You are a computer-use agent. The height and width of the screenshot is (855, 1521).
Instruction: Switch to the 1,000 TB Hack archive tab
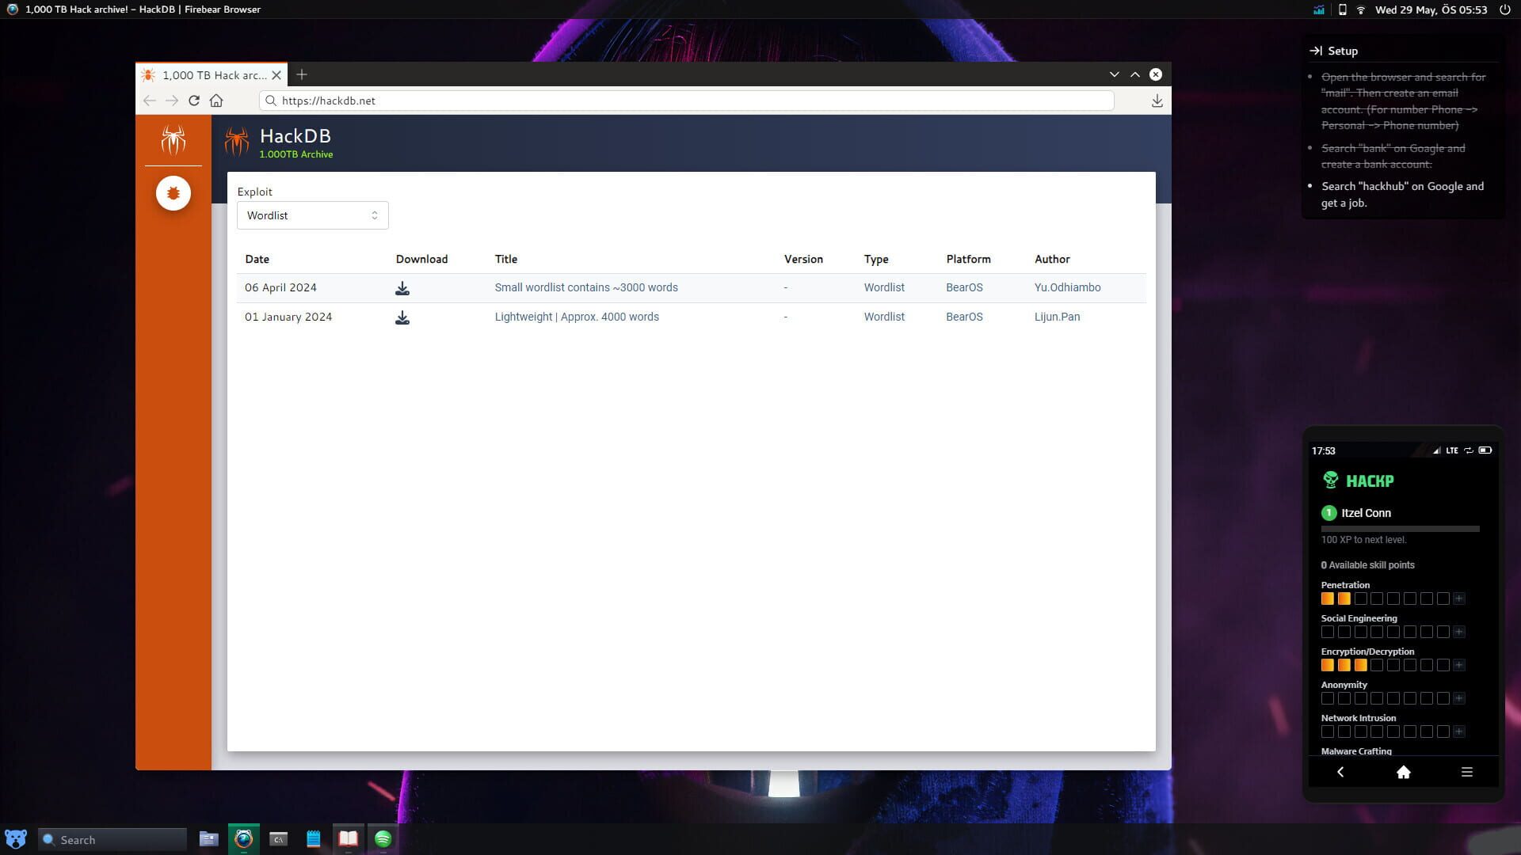click(x=210, y=74)
